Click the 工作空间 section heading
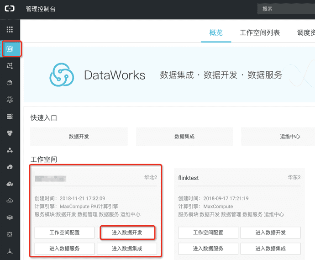This screenshot has width=315, height=260. click(44, 159)
